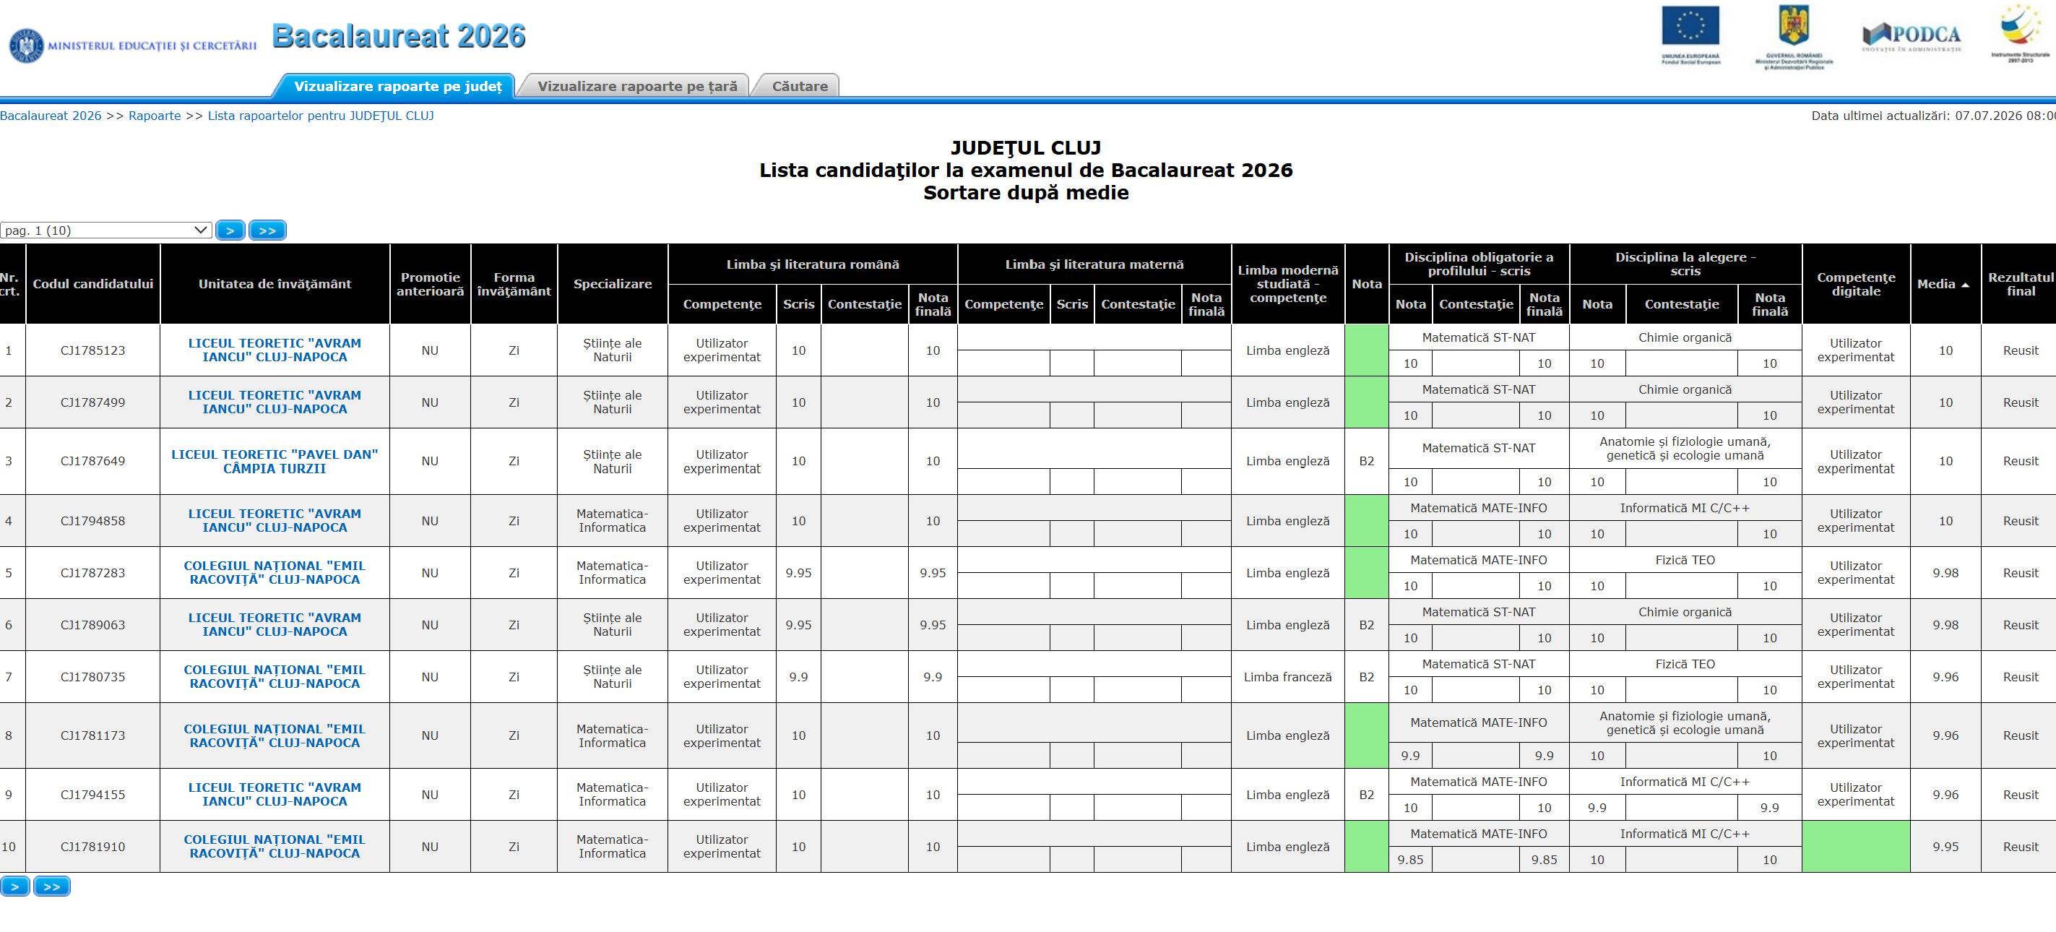Click the European Union flag logo
Image resolution: width=2056 pixels, height=932 pixels.
[1690, 35]
